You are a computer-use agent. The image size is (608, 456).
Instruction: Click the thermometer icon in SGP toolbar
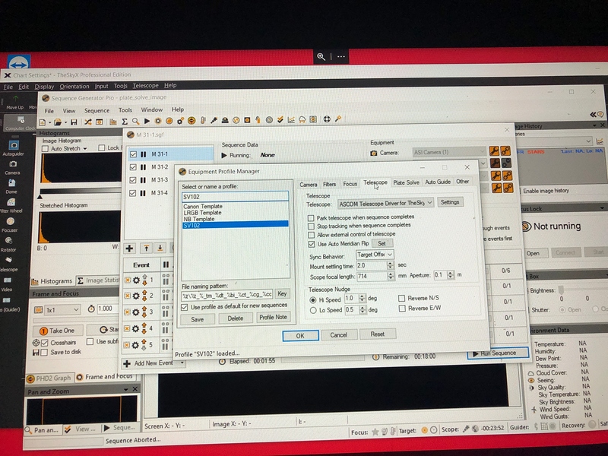point(202,121)
